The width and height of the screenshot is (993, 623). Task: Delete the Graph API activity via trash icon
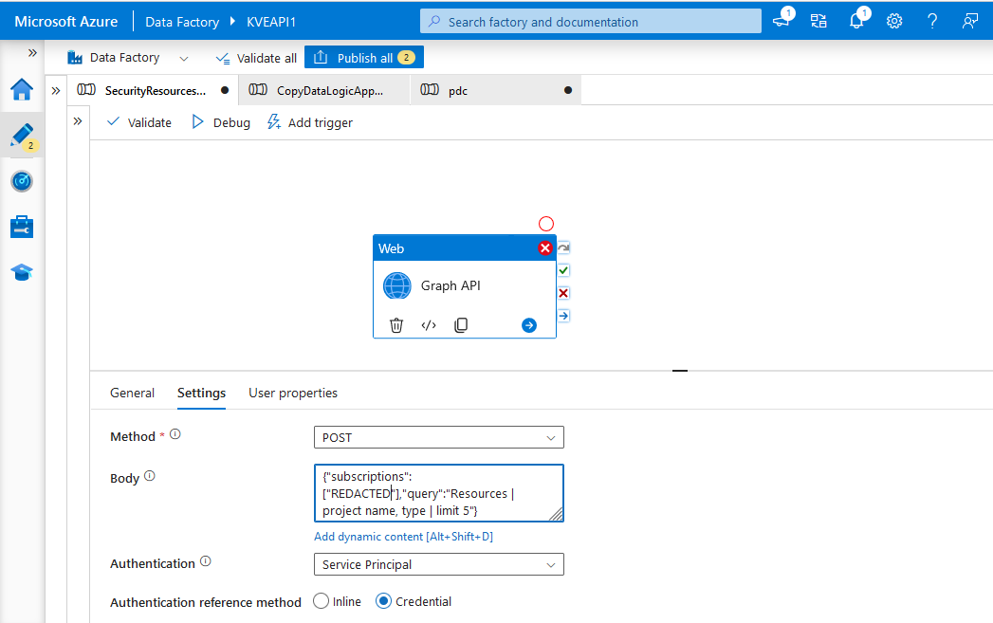click(x=396, y=325)
